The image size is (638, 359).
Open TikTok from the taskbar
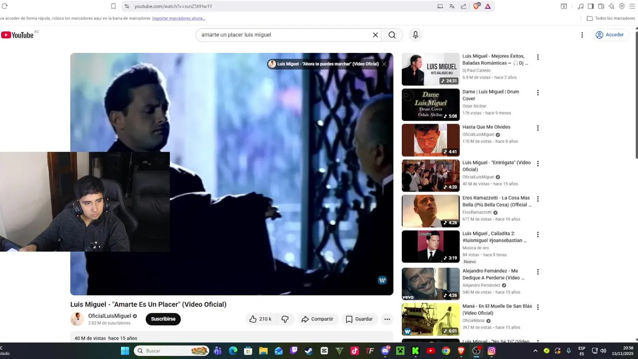pos(354,351)
